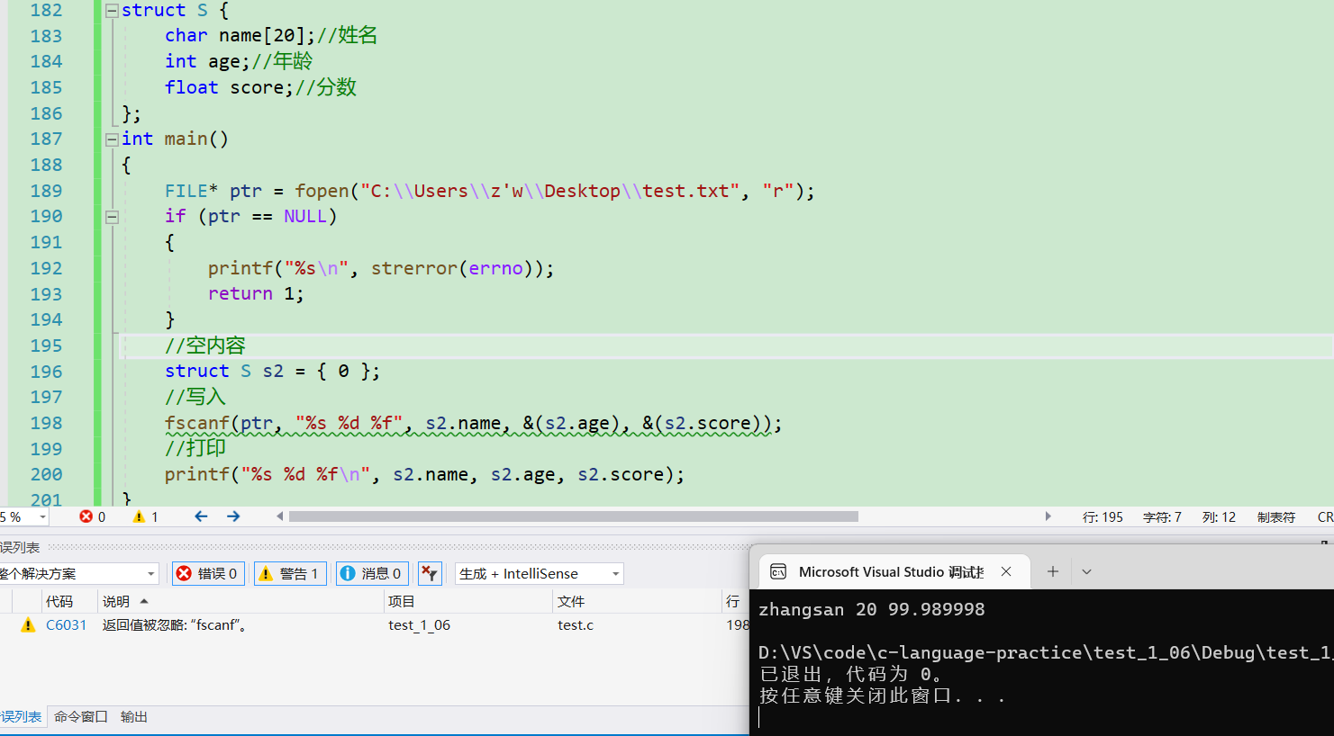Click line number 198 in the gutter
1334x736 pixels.
coord(46,424)
